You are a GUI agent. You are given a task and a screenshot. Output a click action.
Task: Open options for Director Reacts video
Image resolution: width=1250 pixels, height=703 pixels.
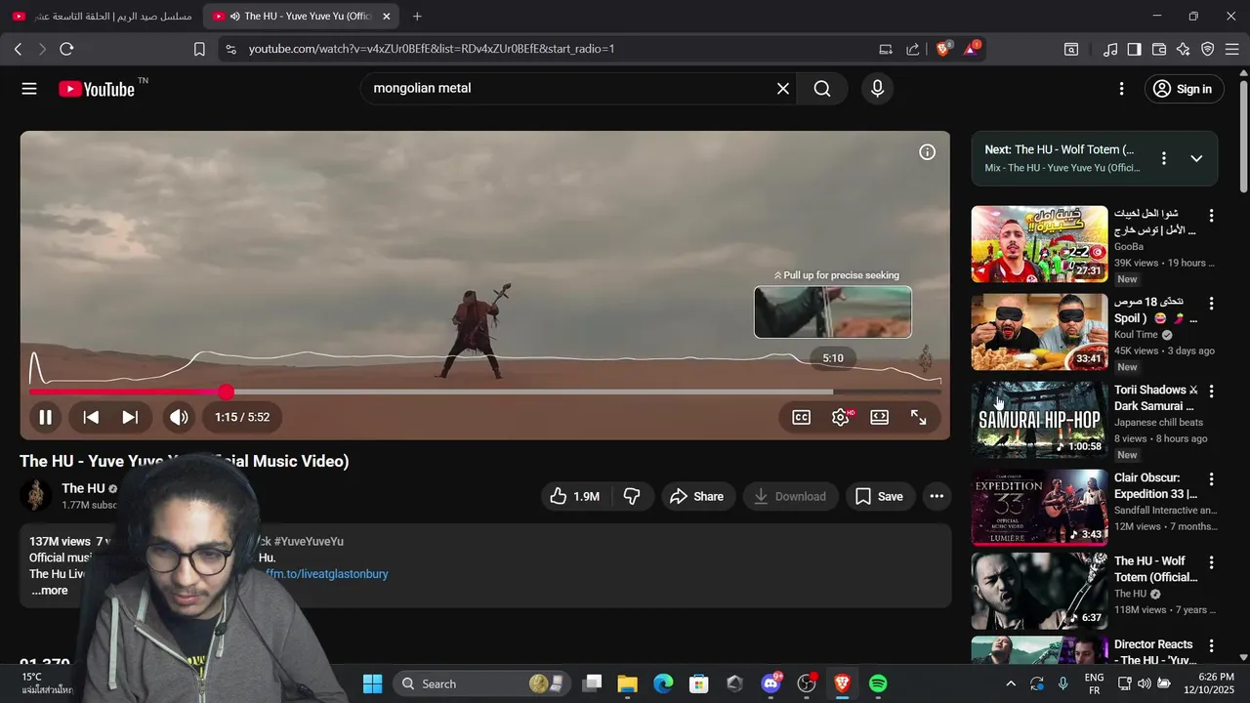pyautogui.click(x=1211, y=646)
